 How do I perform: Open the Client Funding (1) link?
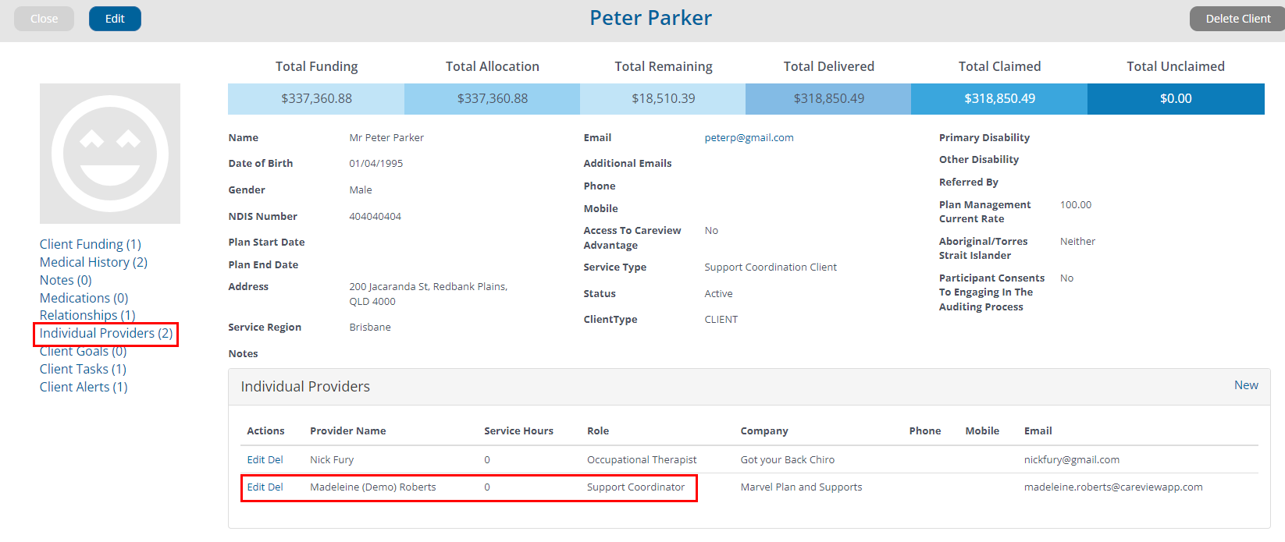point(91,244)
